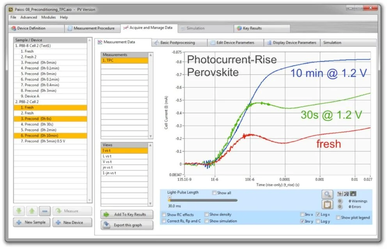The height and width of the screenshot is (249, 390).
Task: Enable Show density checkbox
Action: (x=206, y=214)
